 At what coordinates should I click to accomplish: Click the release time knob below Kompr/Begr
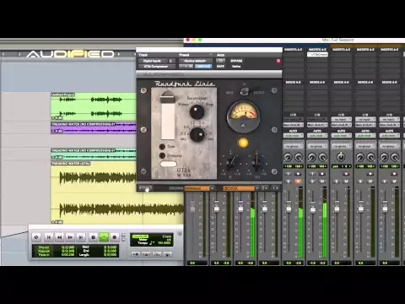[x=197, y=134]
